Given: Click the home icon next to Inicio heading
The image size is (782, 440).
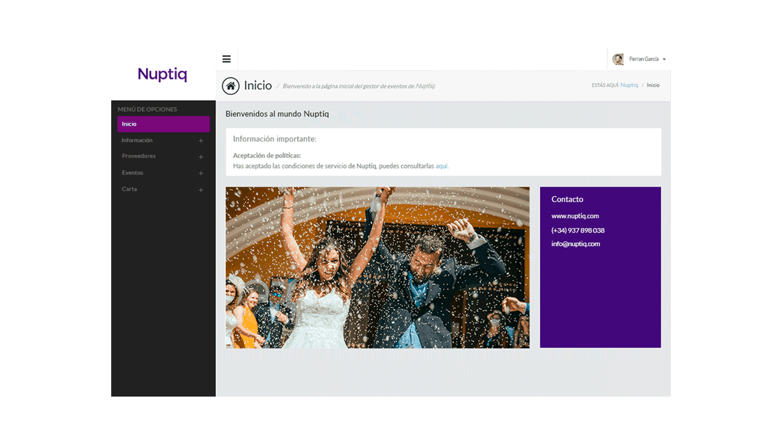Looking at the screenshot, I should [x=230, y=85].
